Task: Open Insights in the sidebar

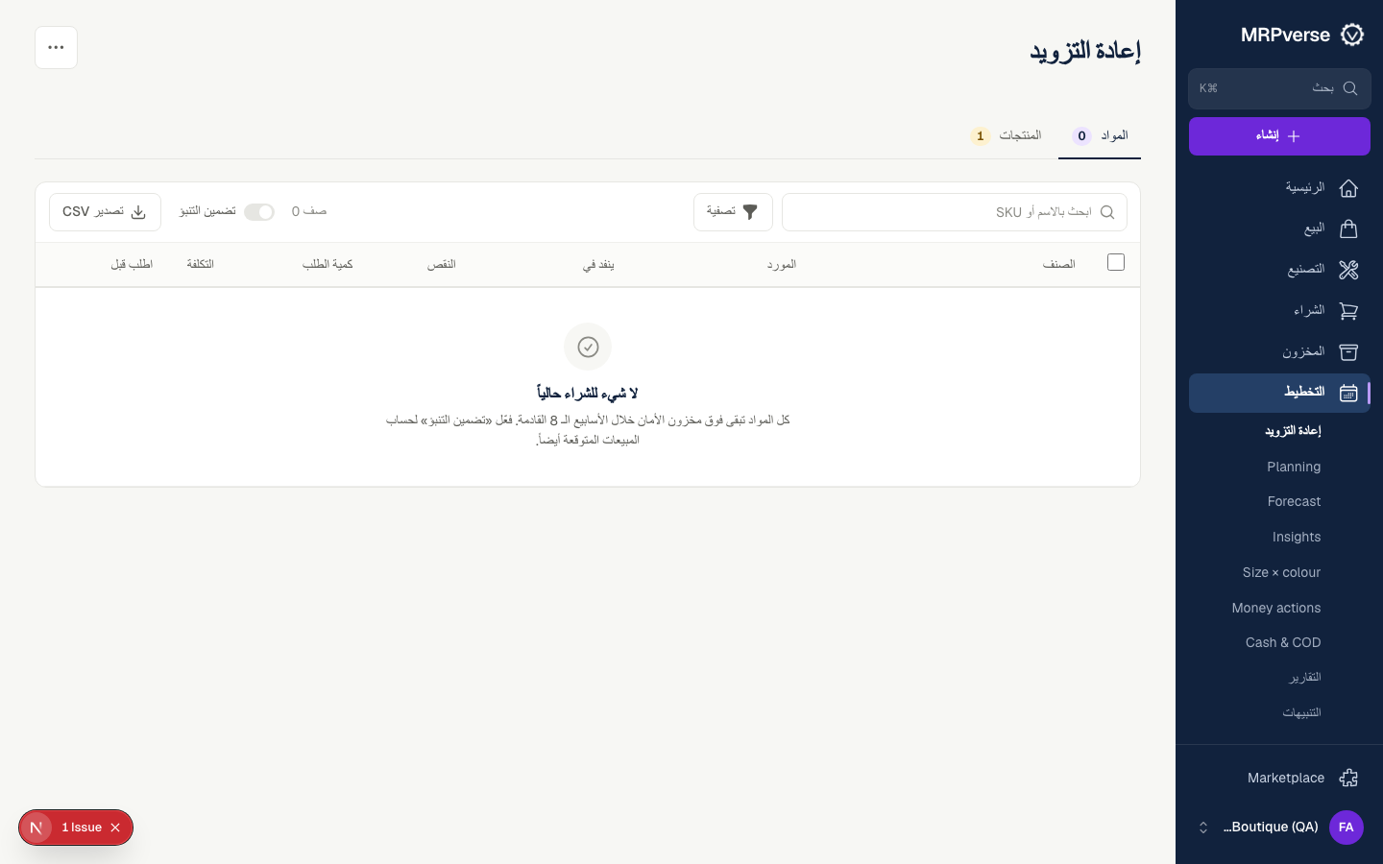Action: pyautogui.click(x=1297, y=537)
